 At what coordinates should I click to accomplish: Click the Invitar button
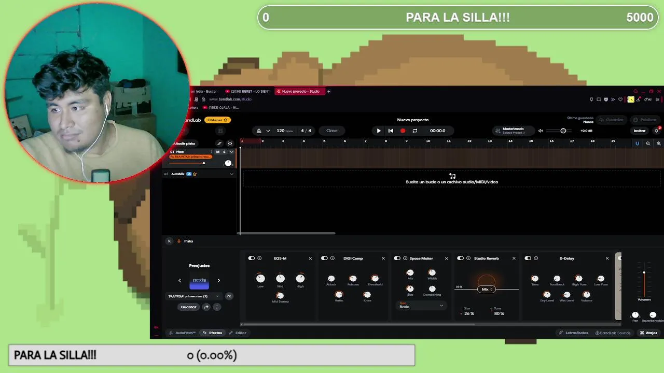(x=639, y=131)
